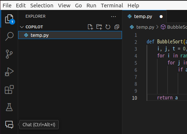
Task: Select temp.py in the file tree
Action: tap(70, 35)
